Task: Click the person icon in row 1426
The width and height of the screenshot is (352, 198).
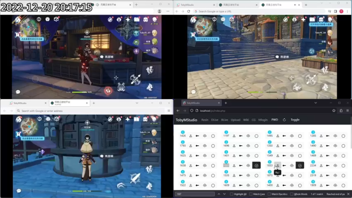Action: [x=191, y=136]
